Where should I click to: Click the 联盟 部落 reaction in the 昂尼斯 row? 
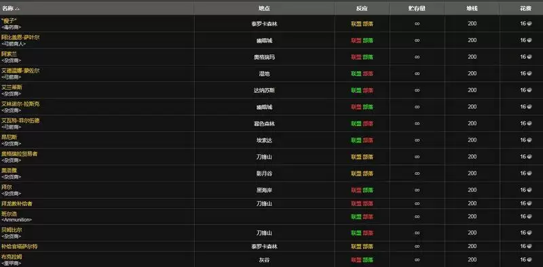(x=362, y=140)
